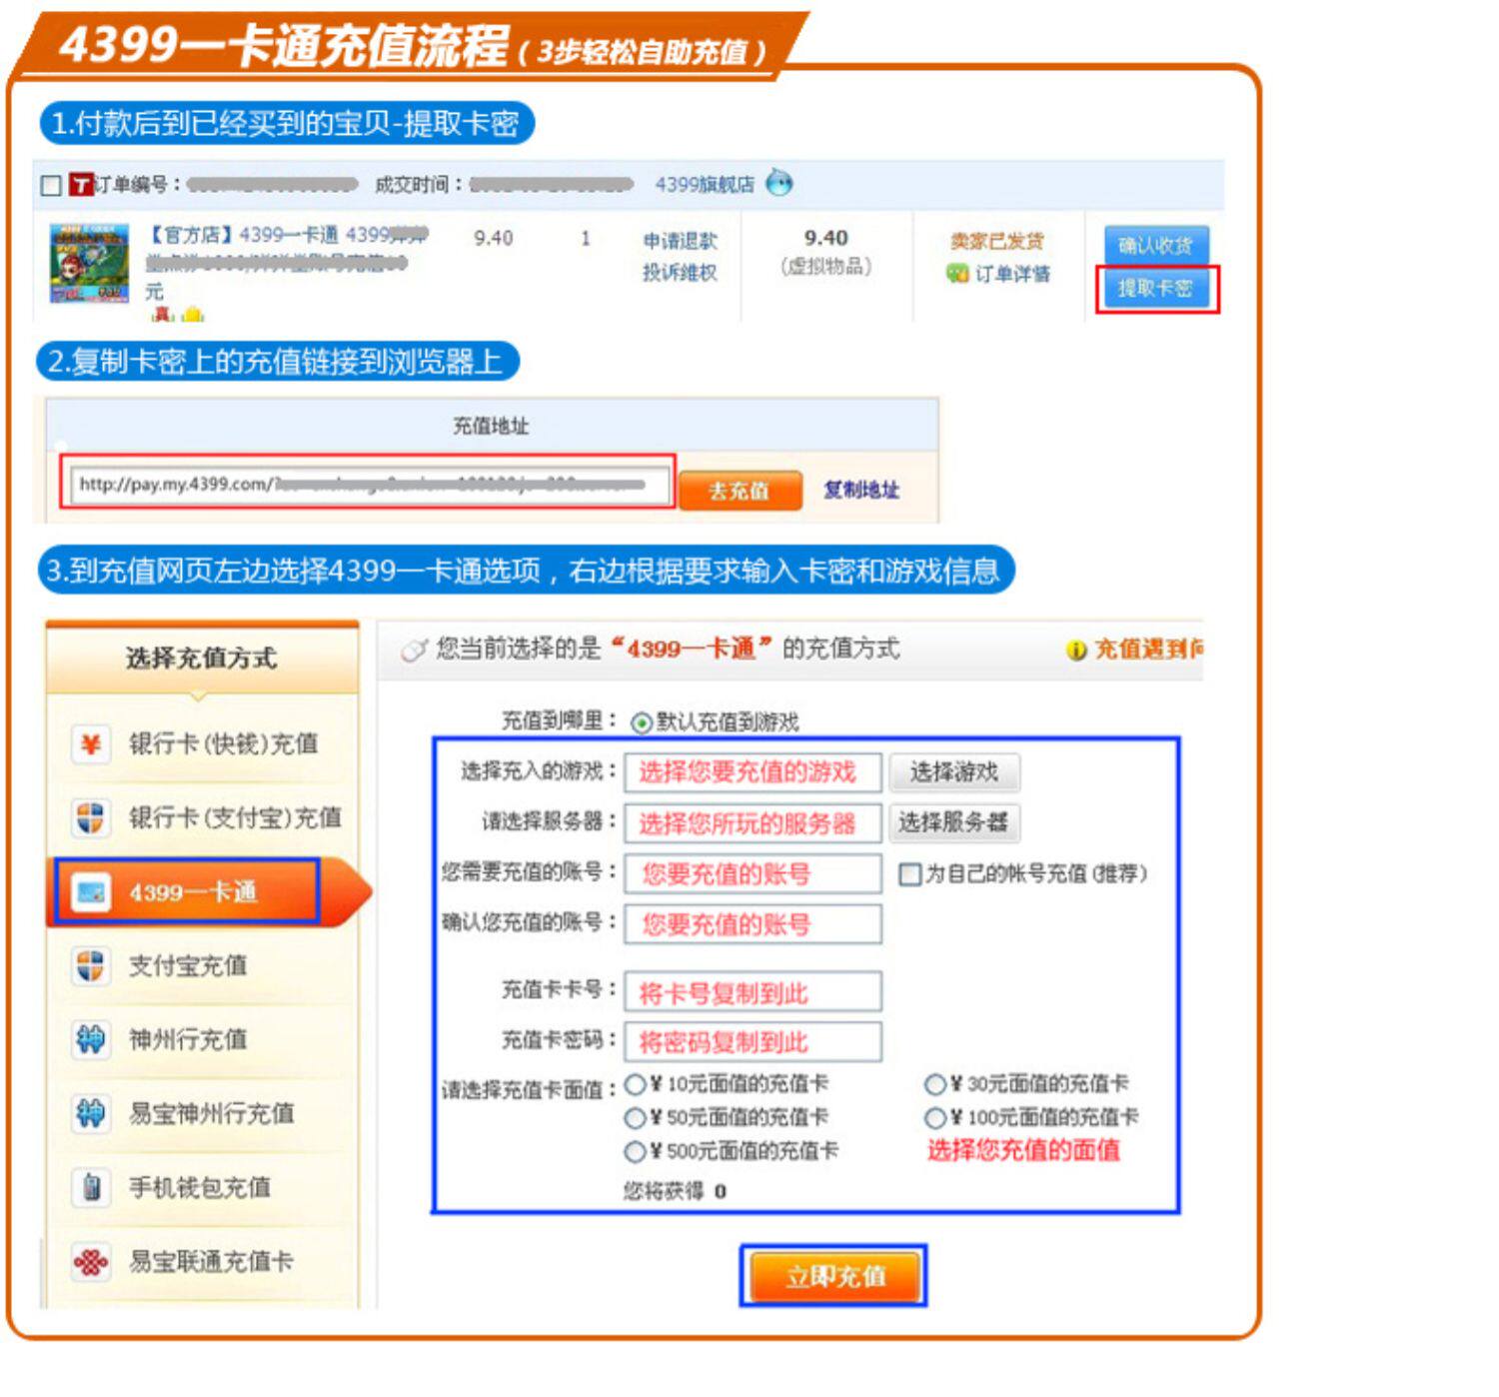Click the 充值卡卡号 input field
Viewport: 1499px width, 1397px height.
click(x=752, y=992)
